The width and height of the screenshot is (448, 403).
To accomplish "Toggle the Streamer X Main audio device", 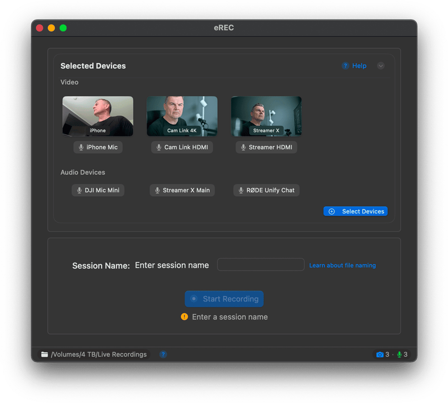I will (182, 190).
